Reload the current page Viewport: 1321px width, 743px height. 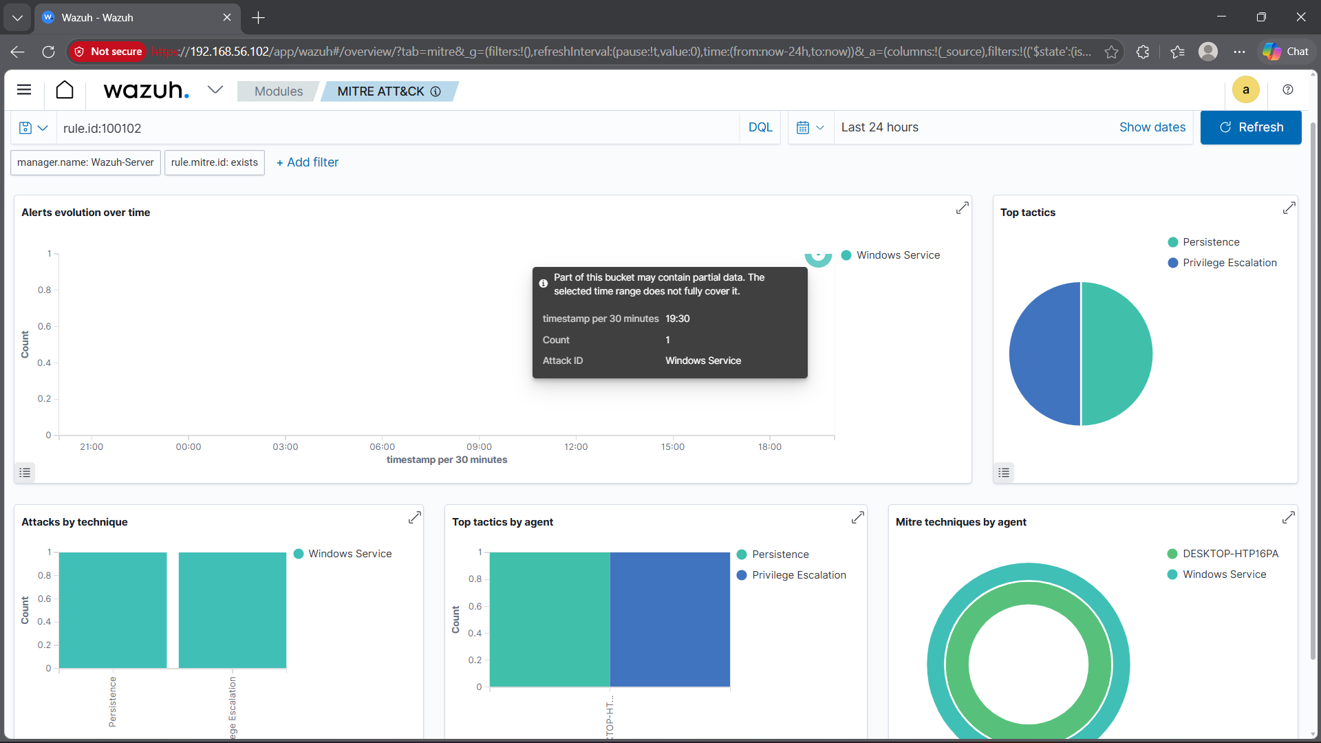point(48,52)
